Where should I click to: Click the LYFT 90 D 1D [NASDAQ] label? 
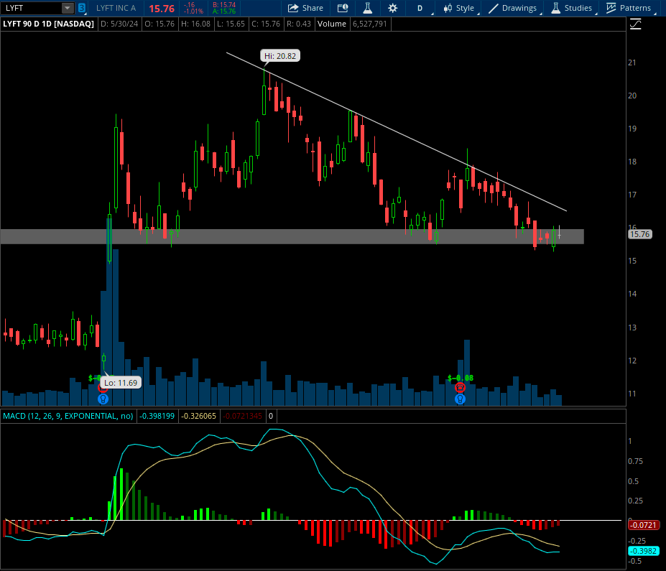48,24
